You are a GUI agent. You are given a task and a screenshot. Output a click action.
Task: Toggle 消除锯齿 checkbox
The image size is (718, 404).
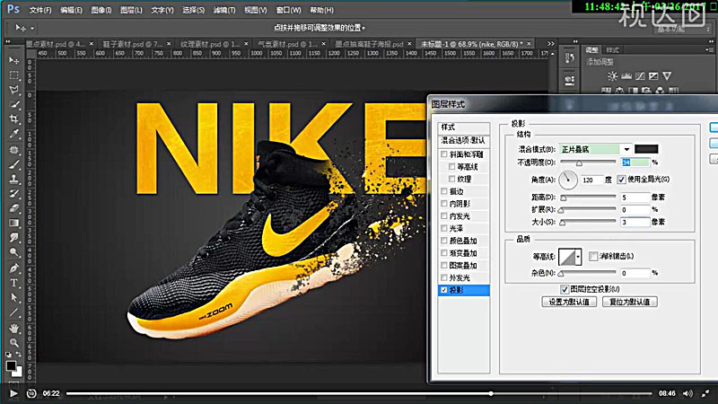point(593,256)
